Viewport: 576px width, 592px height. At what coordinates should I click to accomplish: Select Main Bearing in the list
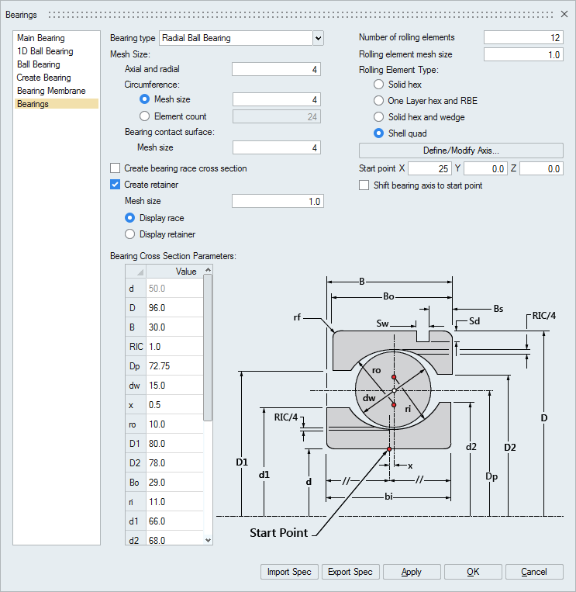click(x=41, y=38)
